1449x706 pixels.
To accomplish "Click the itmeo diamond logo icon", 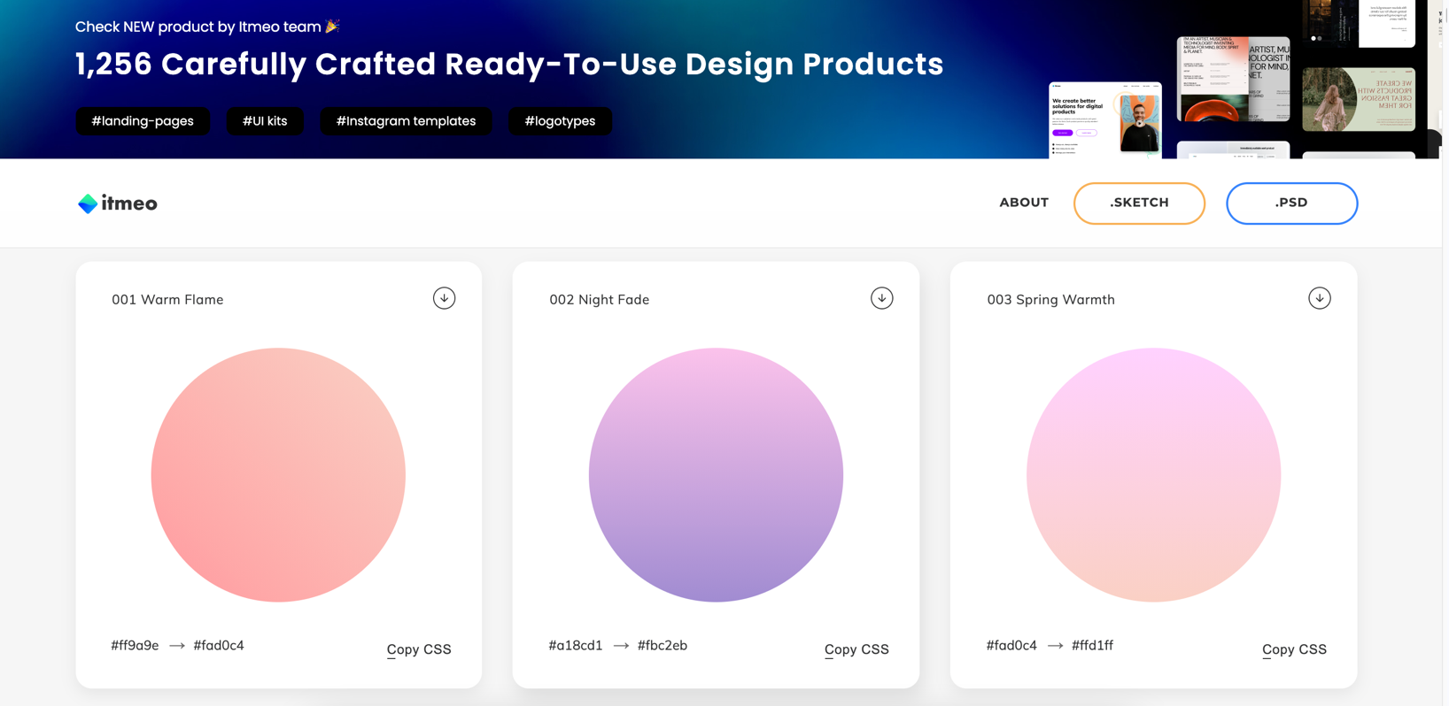I will coord(88,203).
